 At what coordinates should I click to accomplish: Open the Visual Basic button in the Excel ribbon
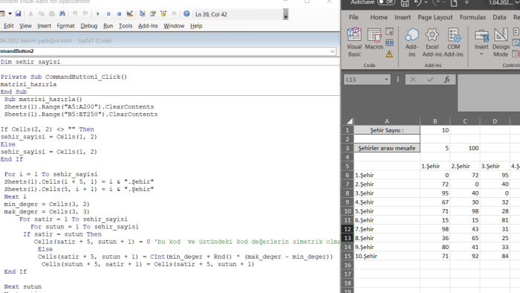point(354,42)
